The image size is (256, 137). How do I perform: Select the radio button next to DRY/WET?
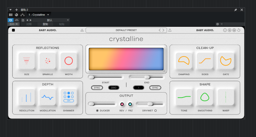155,111
